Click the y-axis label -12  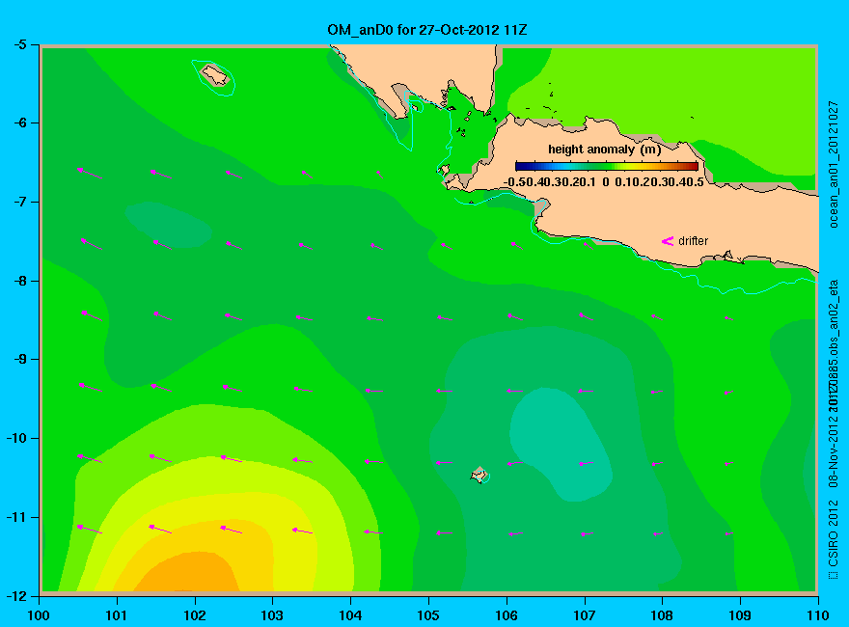[x=16, y=596]
